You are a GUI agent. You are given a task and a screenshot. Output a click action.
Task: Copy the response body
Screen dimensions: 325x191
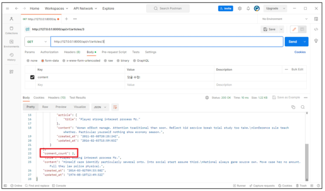coord(293,107)
